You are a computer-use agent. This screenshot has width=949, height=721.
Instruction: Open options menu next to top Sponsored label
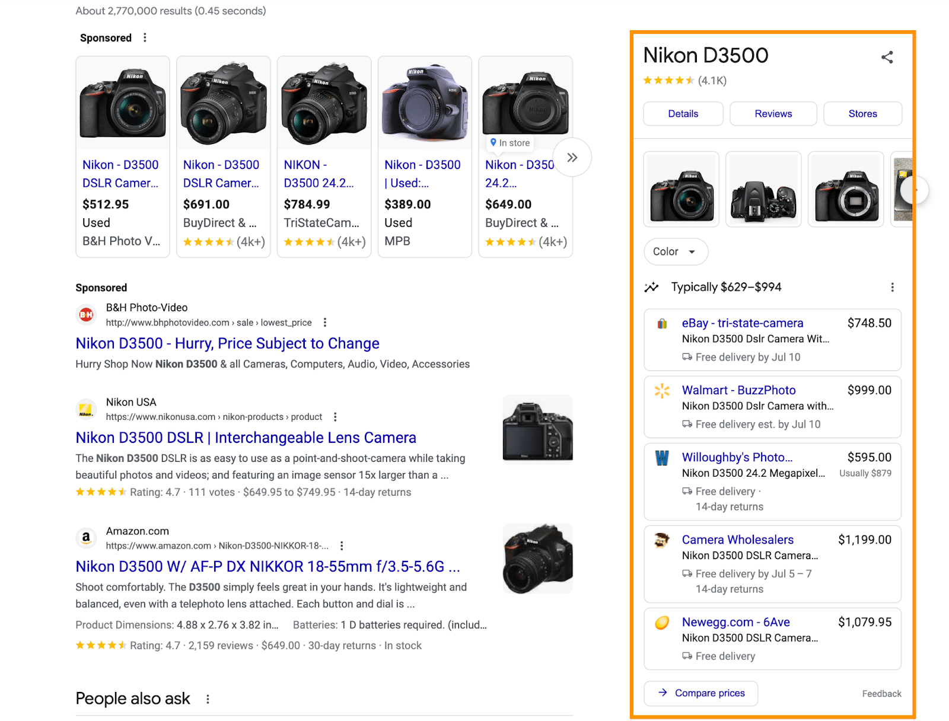145,37
